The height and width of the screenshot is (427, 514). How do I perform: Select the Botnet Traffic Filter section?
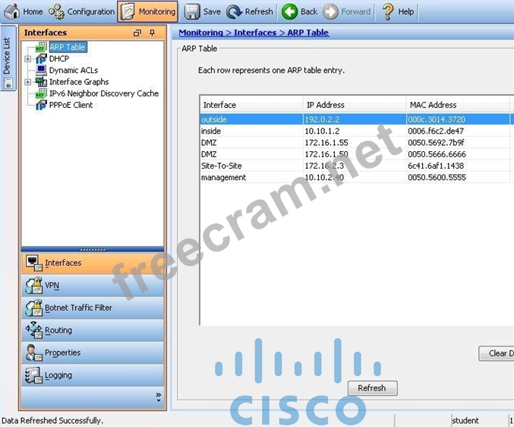[77, 308]
